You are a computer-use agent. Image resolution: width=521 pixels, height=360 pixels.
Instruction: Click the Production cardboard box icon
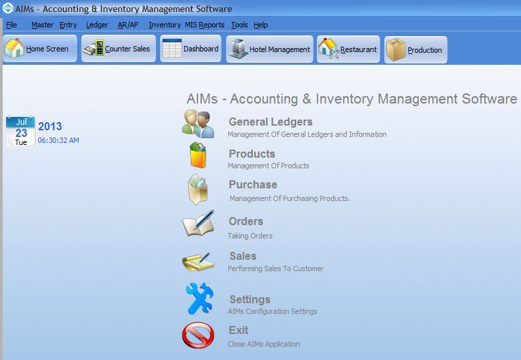pos(396,50)
